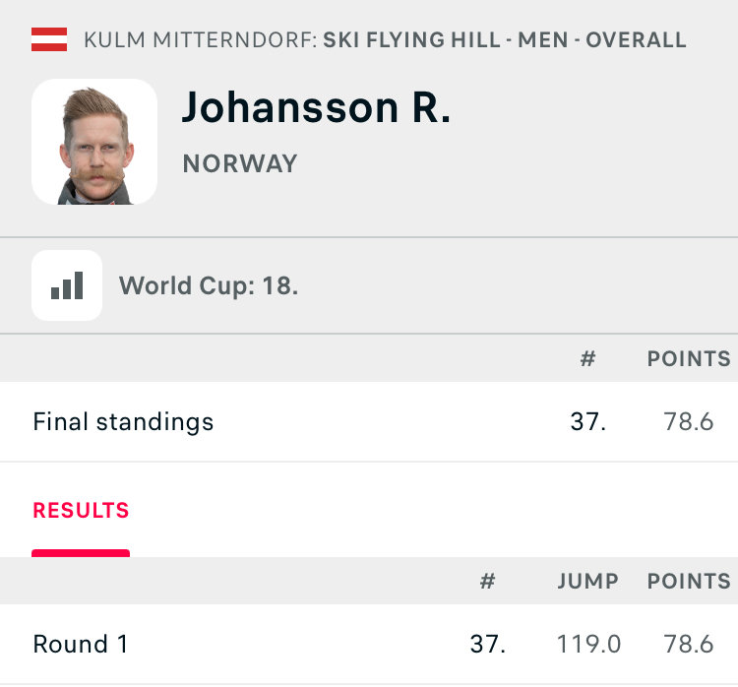Click the Austrian flag icon
The height and width of the screenshot is (687, 738).
(49, 39)
